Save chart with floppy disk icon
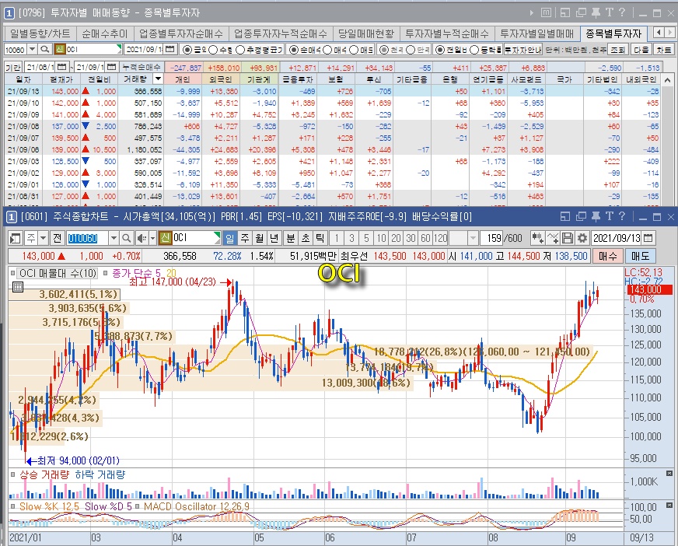Screen dimensions: 678x546 pyautogui.click(x=568, y=238)
